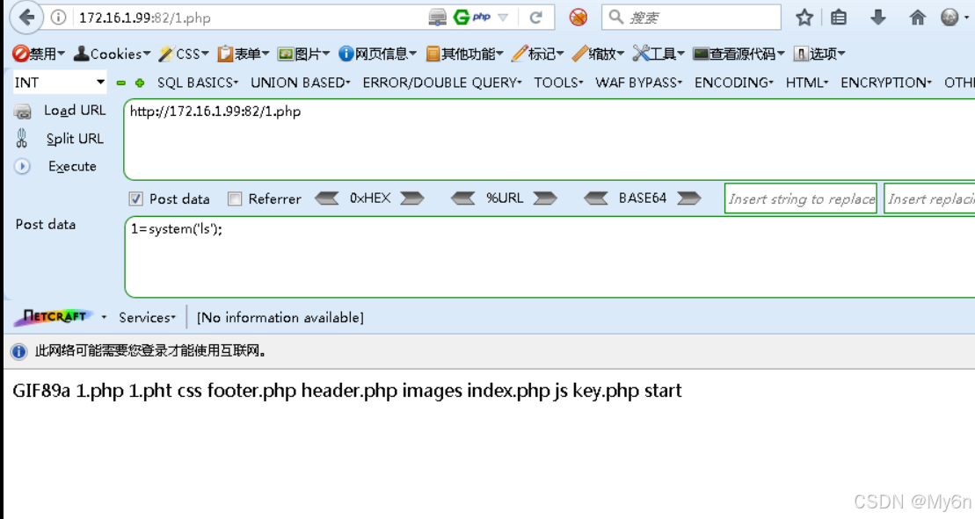Open the 选项 (Options) toolbar menu

[819, 54]
